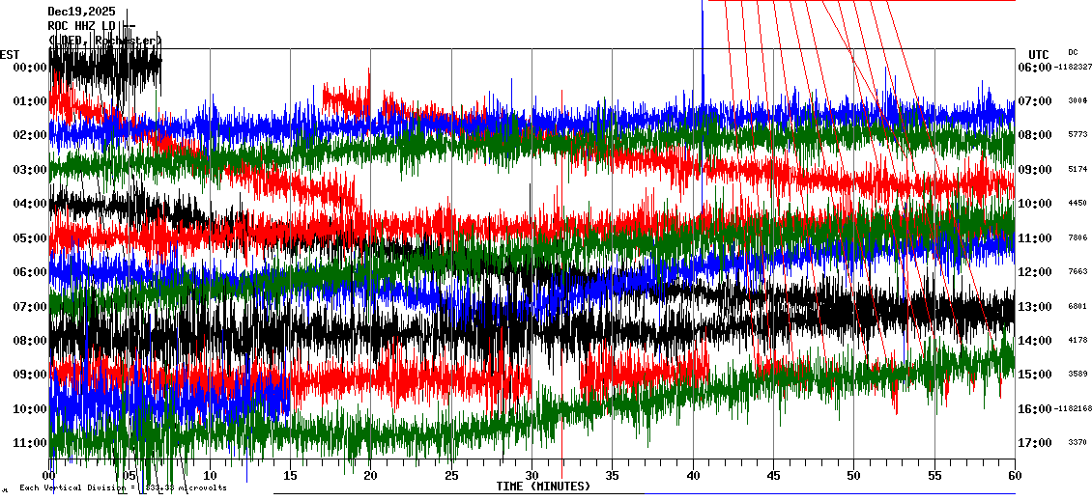Click the UTC time zone header
The width and height of the screenshot is (1092, 501).
[x=1038, y=54]
